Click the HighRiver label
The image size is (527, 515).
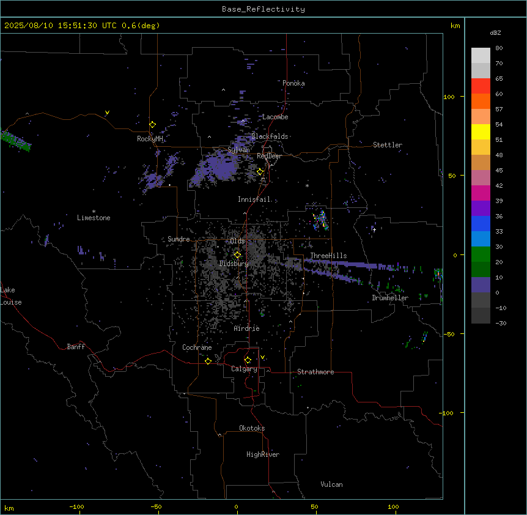(263, 454)
